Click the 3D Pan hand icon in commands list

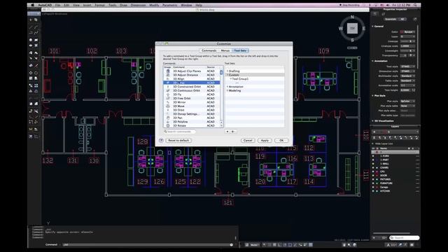(168, 118)
